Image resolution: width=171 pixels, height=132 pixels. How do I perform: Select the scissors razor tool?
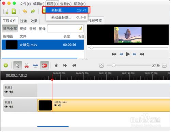pyautogui.click(x=27, y=65)
